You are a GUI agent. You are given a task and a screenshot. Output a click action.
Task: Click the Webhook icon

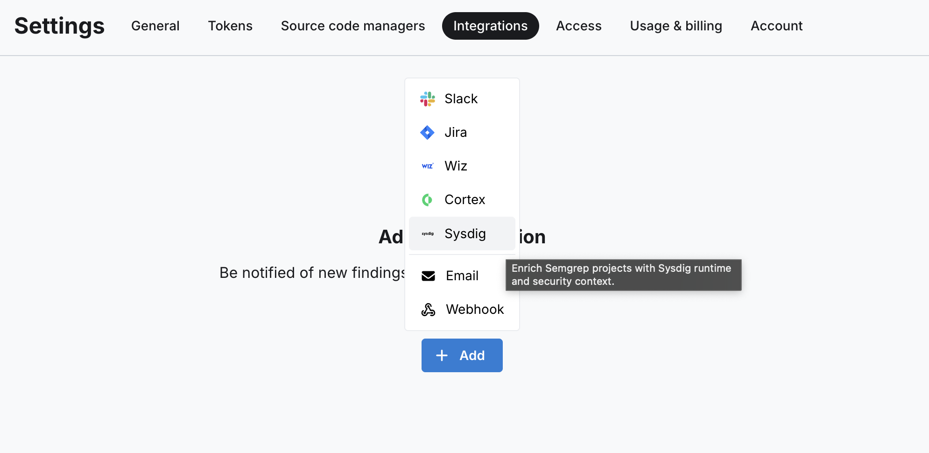[x=428, y=309]
